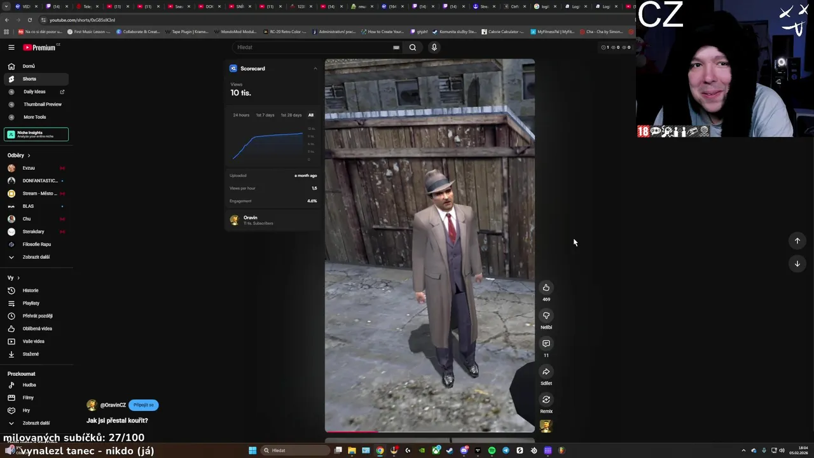Go to previous Short arrow

(797, 240)
